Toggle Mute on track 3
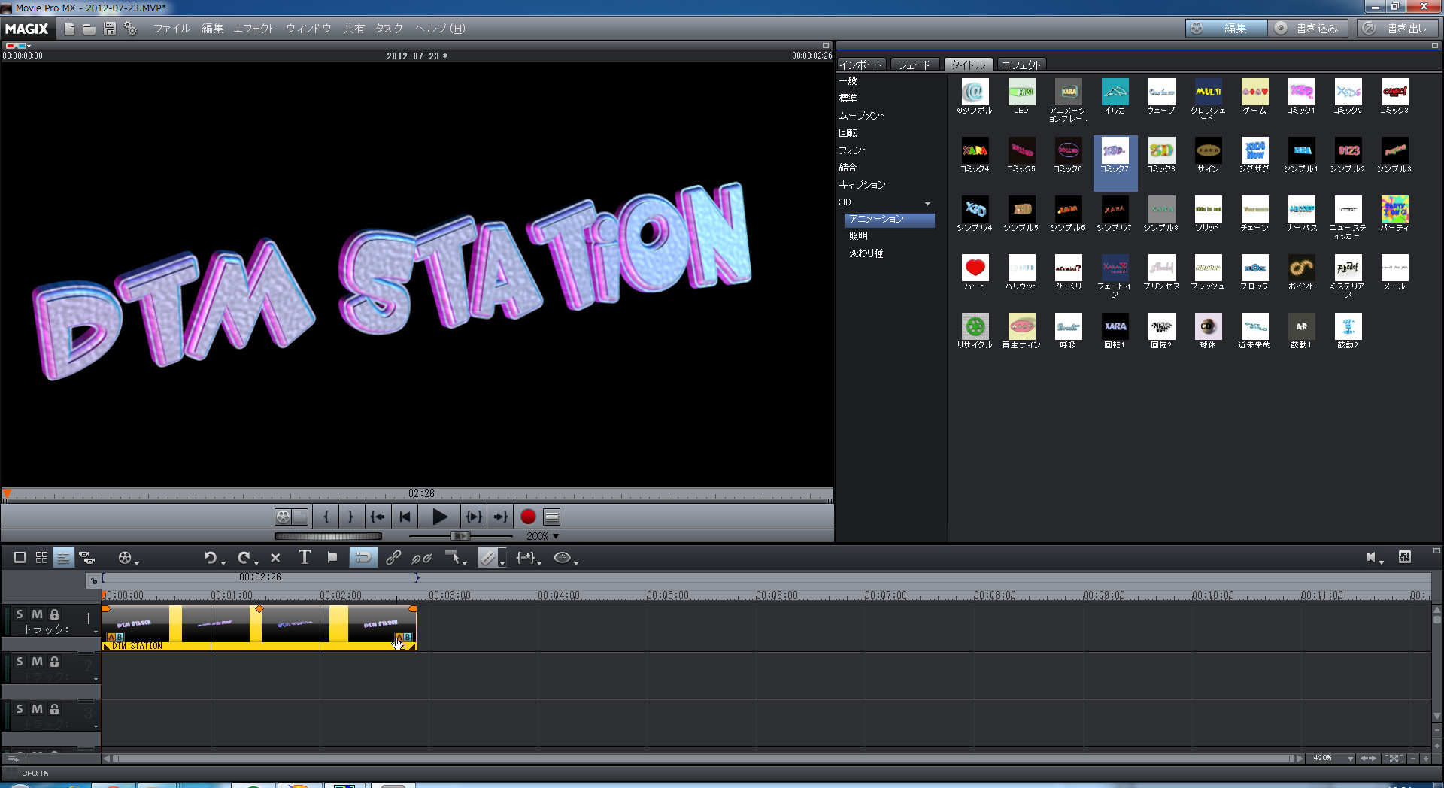Screen dimensions: 1444x788 click(x=37, y=709)
